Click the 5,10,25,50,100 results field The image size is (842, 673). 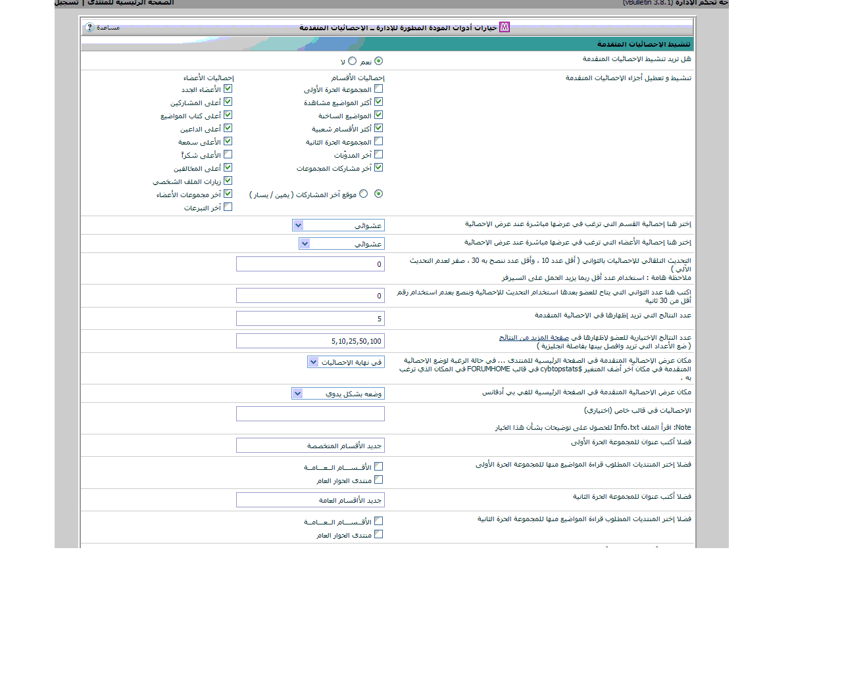[310, 341]
